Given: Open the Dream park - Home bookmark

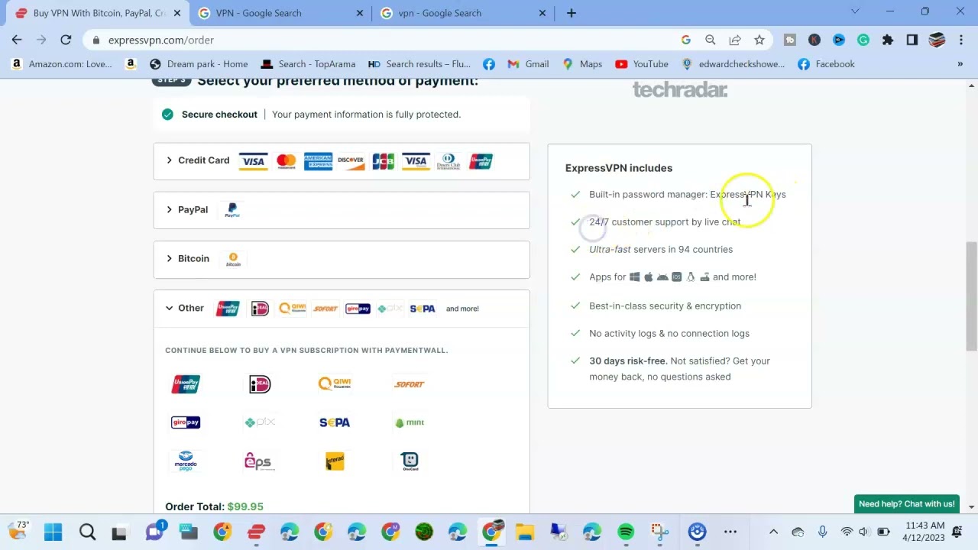Looking at the screenshot, I should tap(199, 64).
